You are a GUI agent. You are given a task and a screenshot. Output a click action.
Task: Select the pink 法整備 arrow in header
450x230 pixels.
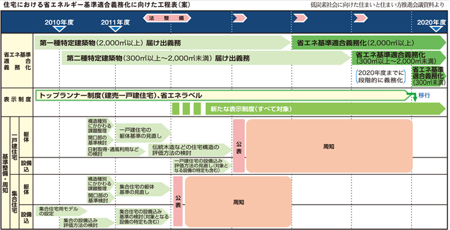point(167,18)
